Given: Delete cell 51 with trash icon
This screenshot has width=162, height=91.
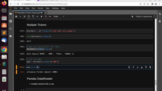Looking at the screenshot, I should [150, 67].
